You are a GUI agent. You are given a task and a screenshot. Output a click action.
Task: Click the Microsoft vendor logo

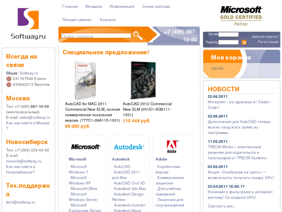point(86,147)
